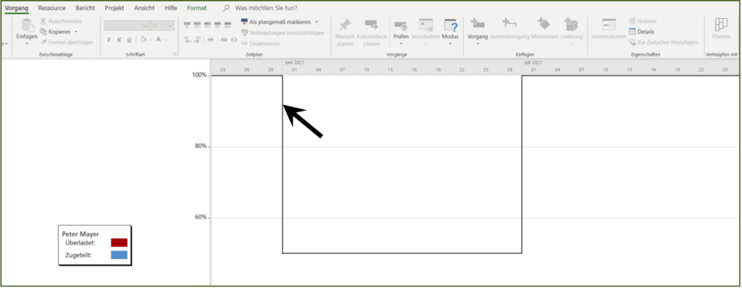The width and height of the screenshot is (742, 288).
Task: Open the Als planmäßig markieren dropdown arrow
Action: click(x=317, y=22)
